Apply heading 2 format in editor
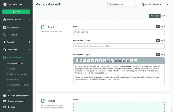This screenshot has height=112, width=173. [81, 61]
